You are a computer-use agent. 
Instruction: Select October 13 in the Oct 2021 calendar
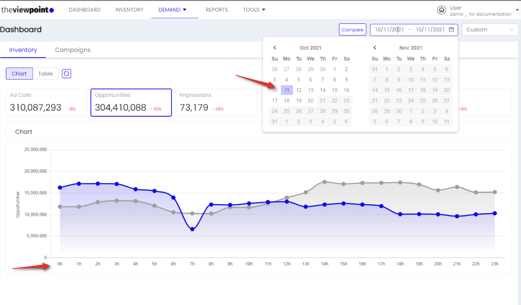coord(311,90)
